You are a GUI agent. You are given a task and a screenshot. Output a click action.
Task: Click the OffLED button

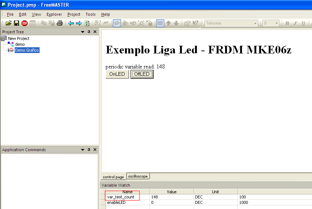coord(142,74)
